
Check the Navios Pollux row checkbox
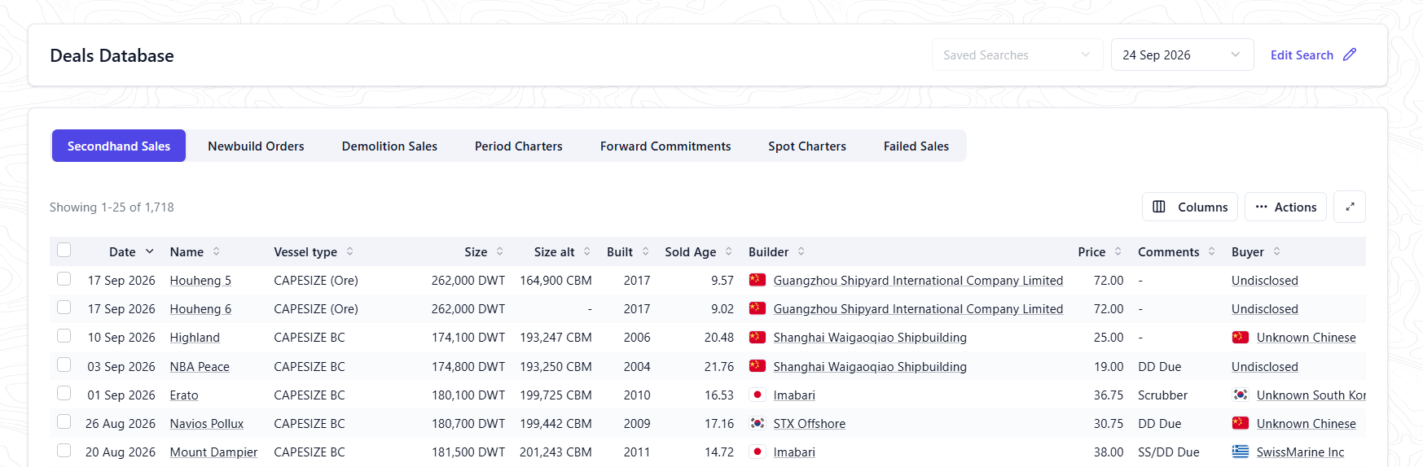[64, 422]
